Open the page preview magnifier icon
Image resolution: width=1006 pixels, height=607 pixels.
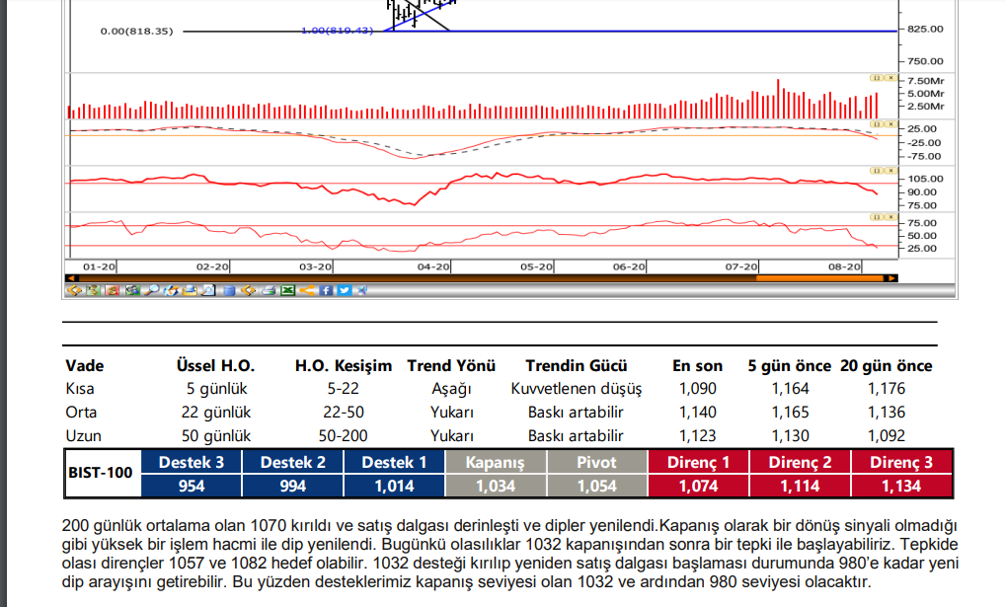(208, 290)
